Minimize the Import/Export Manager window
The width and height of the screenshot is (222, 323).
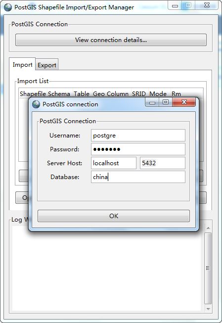(x=175, y=5)
